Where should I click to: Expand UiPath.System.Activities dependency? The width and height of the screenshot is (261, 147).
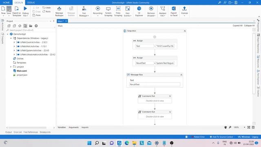(x=14, y=50)
